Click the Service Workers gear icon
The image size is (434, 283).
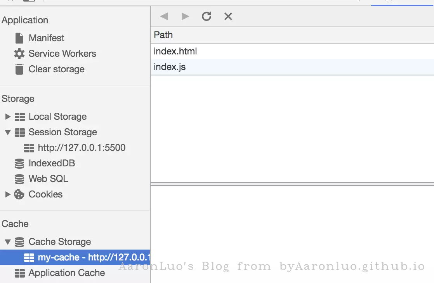click(19, 54)
